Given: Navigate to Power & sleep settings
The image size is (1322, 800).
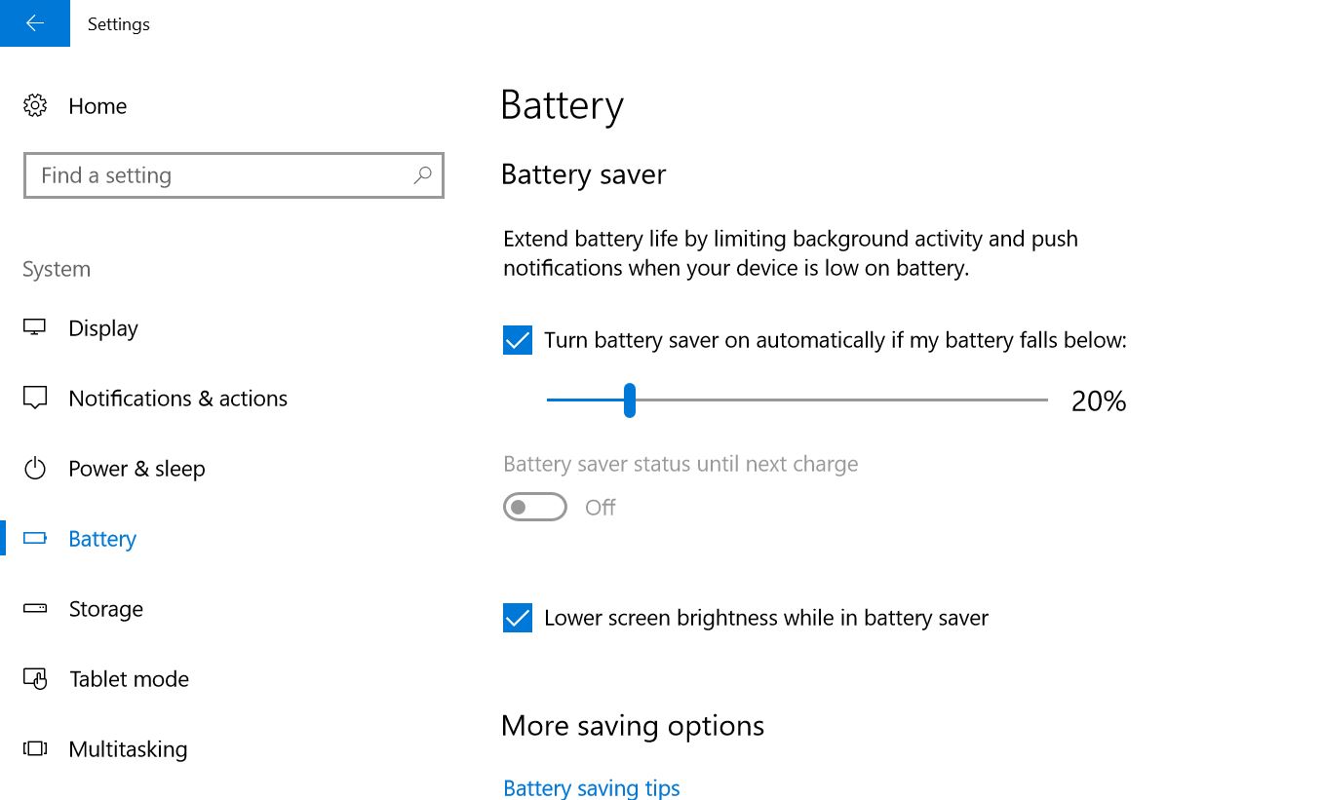Looking at the screenshot, I should point(136,469).
